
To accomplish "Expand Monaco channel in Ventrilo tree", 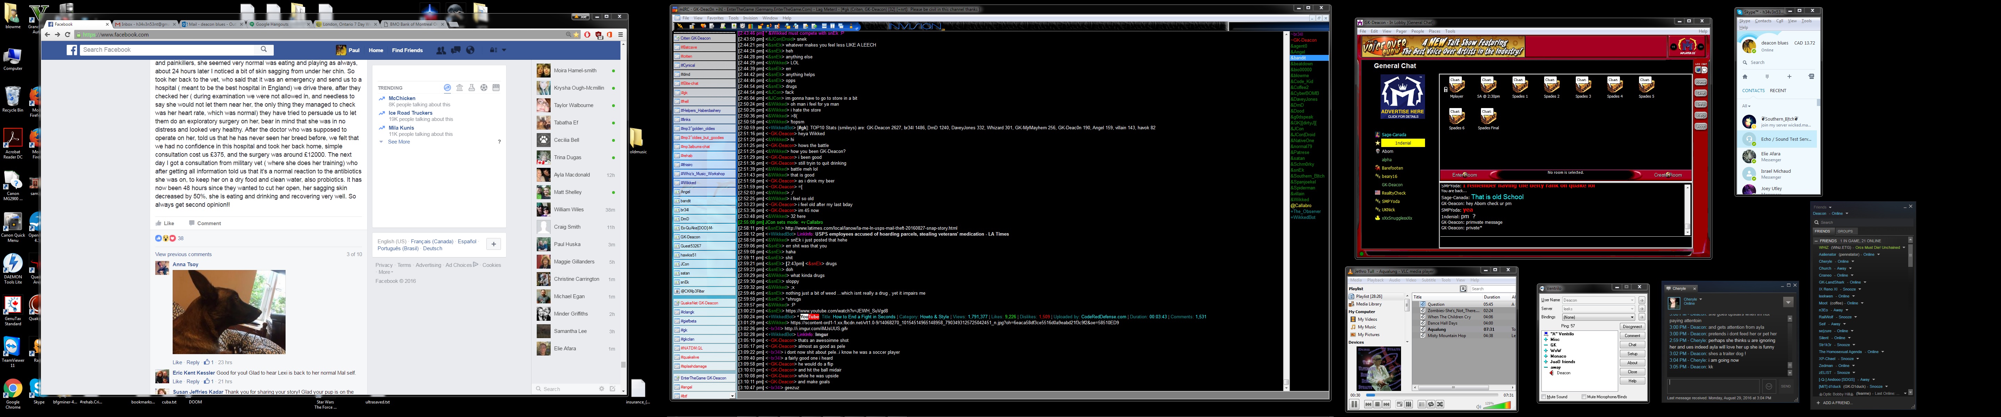I will 1546,357.
